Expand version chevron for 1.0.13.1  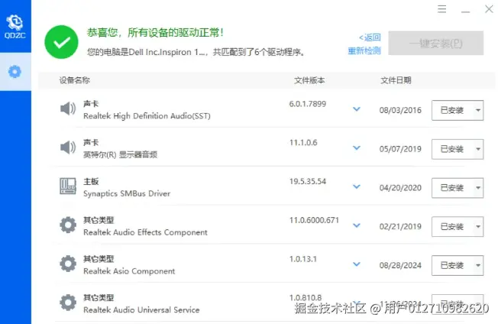pyautogui.click(x=357, y=264)
